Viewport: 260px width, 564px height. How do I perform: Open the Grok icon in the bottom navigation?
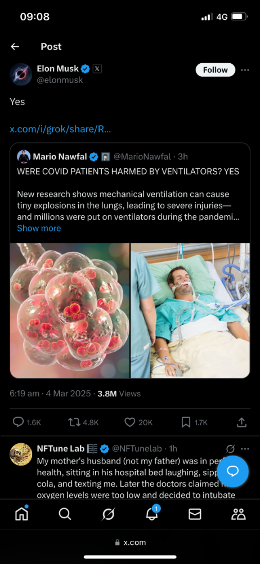click(x=108, y=515)
